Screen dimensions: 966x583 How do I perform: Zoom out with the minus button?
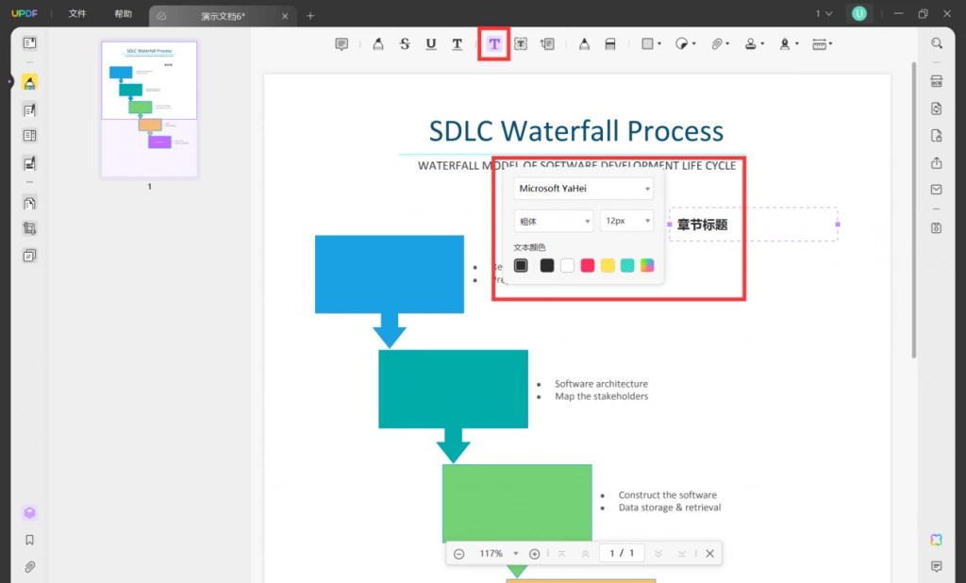459,554
